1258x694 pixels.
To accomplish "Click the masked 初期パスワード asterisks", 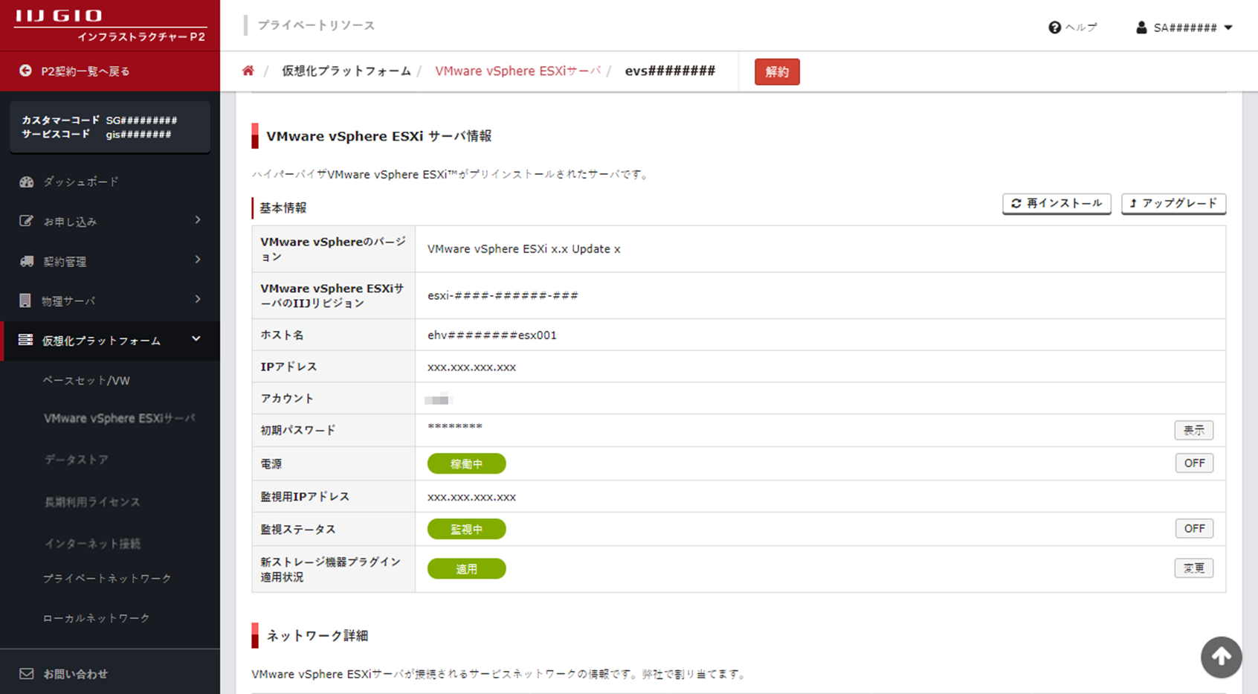I will point(455,427).
